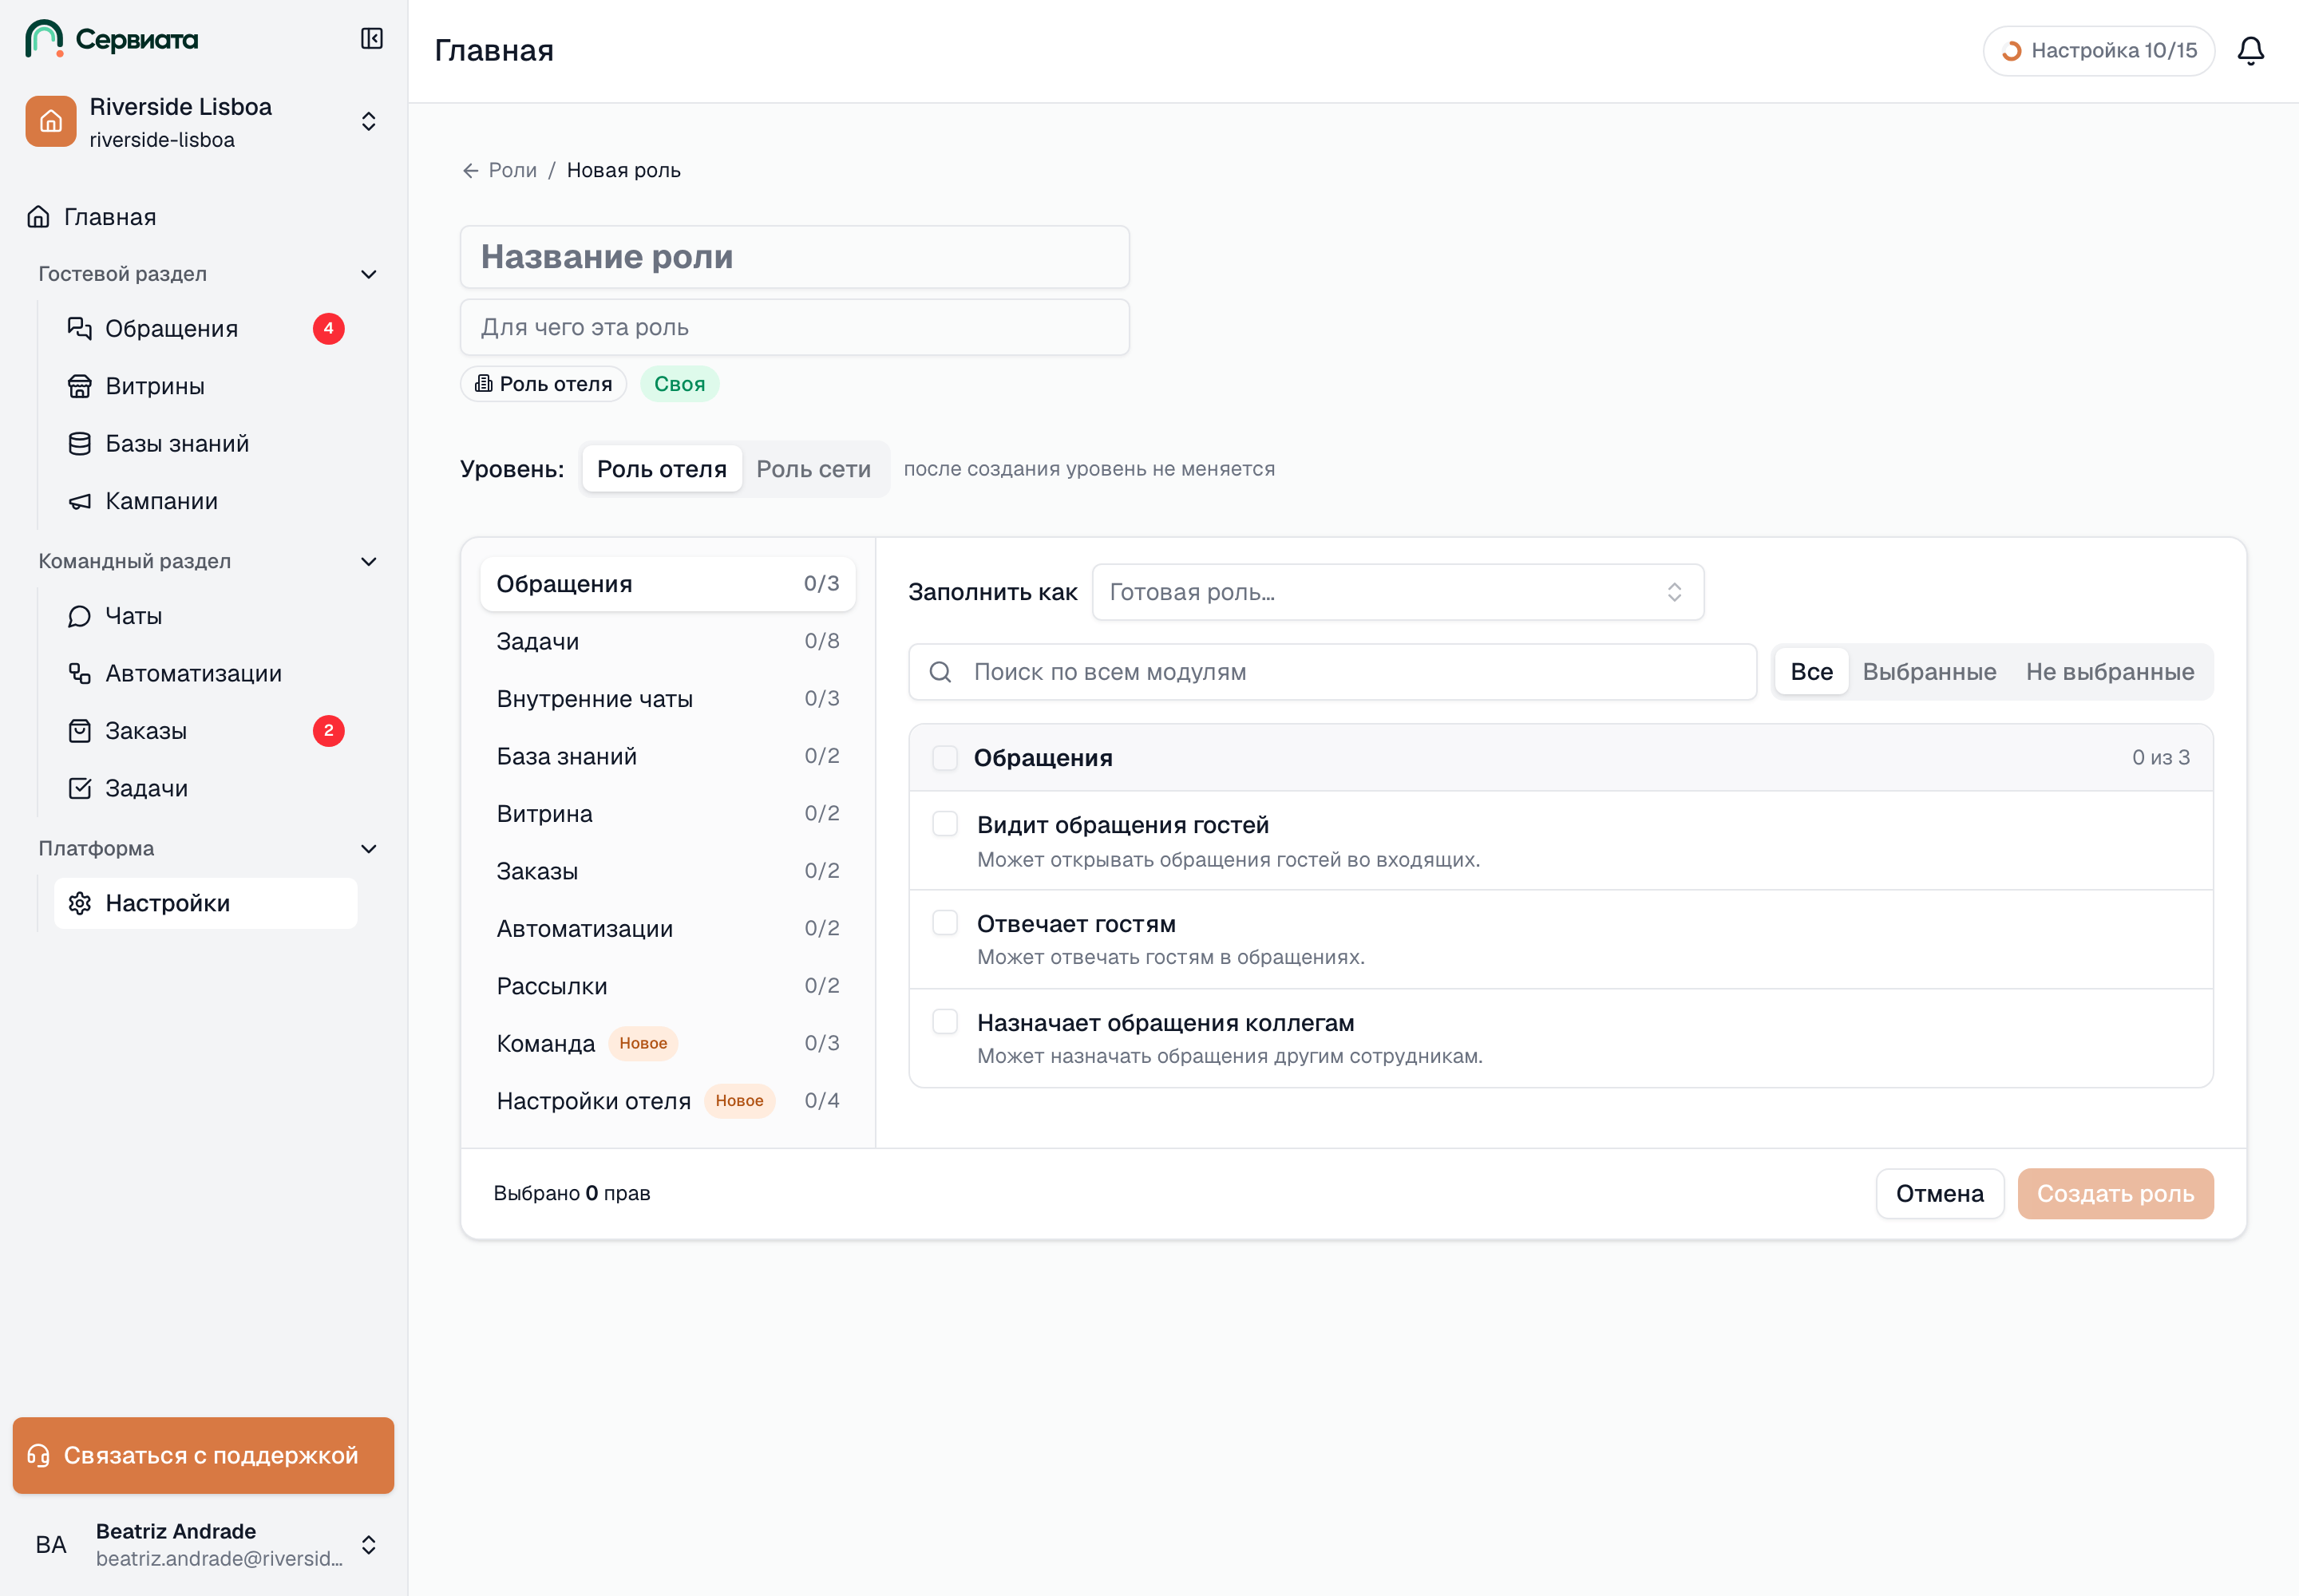Click Создать роль button

(x=2115, y=1194)
